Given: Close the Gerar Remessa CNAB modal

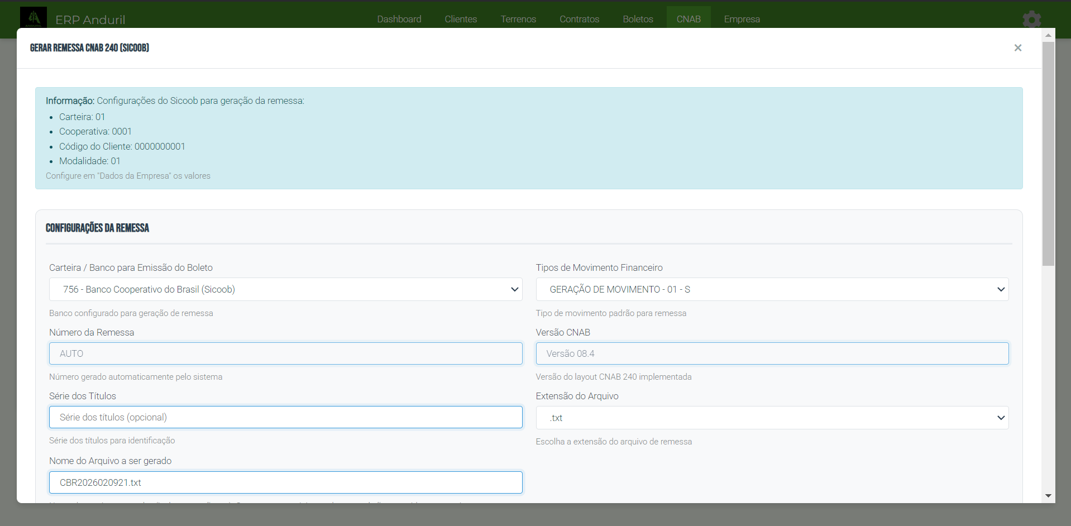Looking at the screenshot, I should point(1017,48).
